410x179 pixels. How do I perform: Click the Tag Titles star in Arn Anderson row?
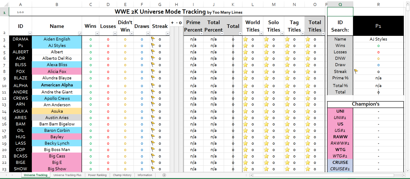point(287,104)
